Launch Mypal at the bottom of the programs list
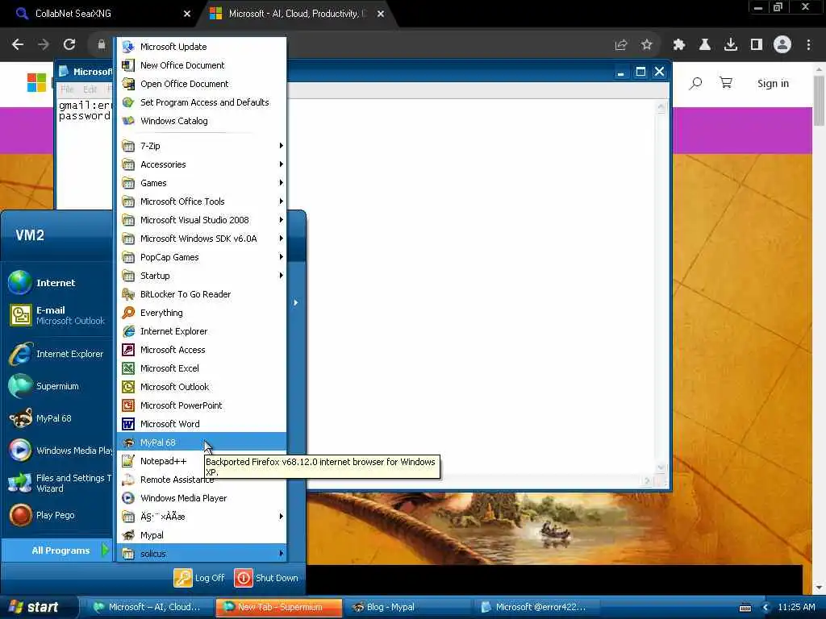 coord(201,535)
